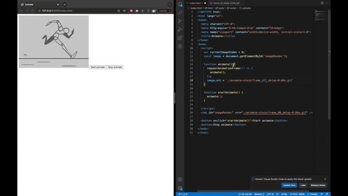Open the Source Control view

point(180,21)
